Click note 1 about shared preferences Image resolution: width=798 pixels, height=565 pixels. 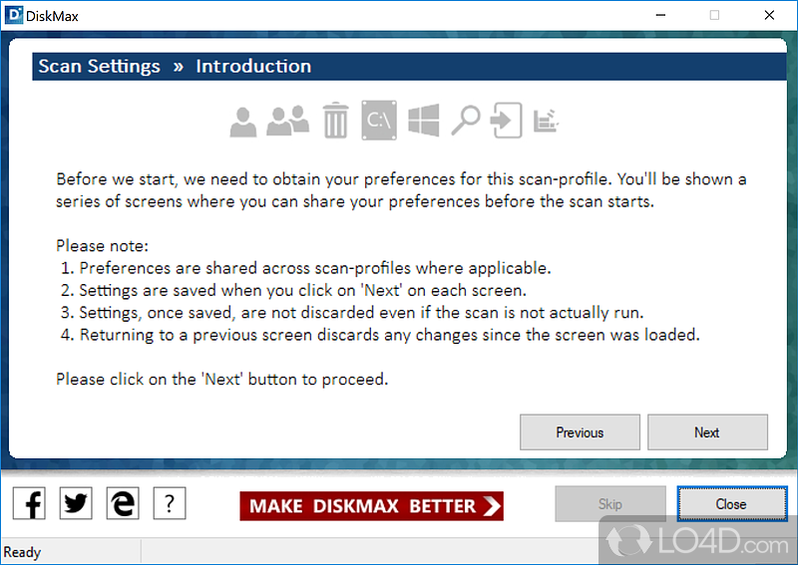(305, 268)
